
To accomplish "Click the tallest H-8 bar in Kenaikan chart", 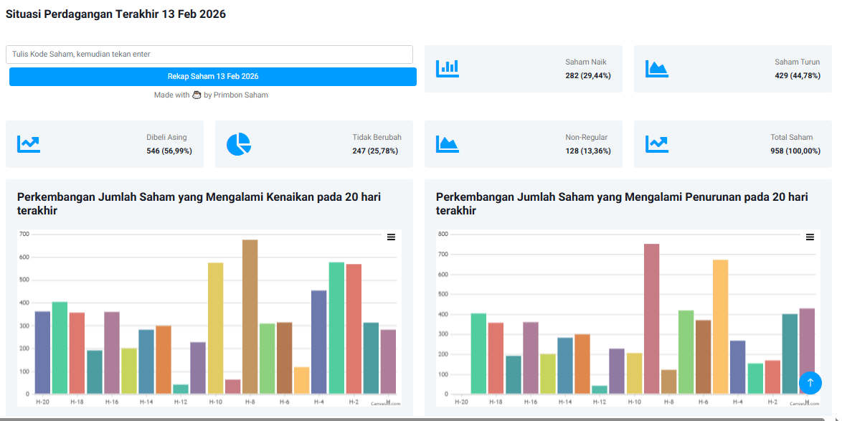I will click(250, 316).
